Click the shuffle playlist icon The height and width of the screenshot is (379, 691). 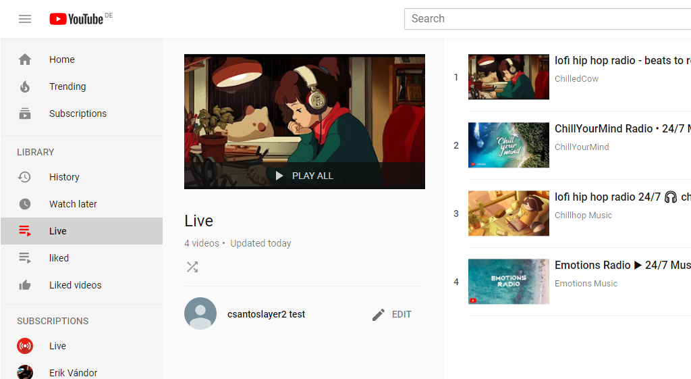pyautogui.click(x=192, y=267)
